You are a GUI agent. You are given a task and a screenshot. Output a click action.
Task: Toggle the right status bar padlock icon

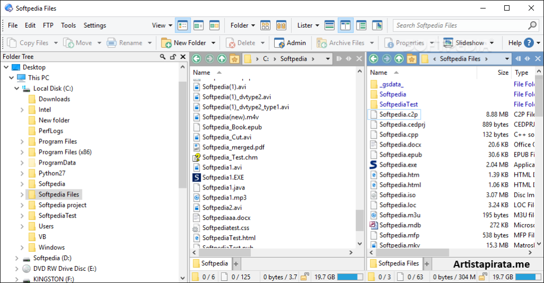(482, 277)
